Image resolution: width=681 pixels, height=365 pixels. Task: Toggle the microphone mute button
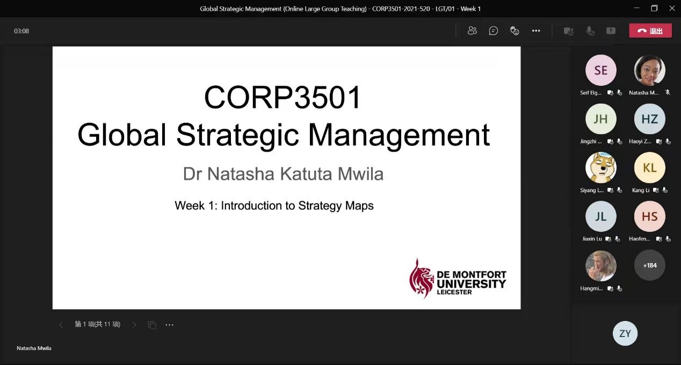pos(590,31)
